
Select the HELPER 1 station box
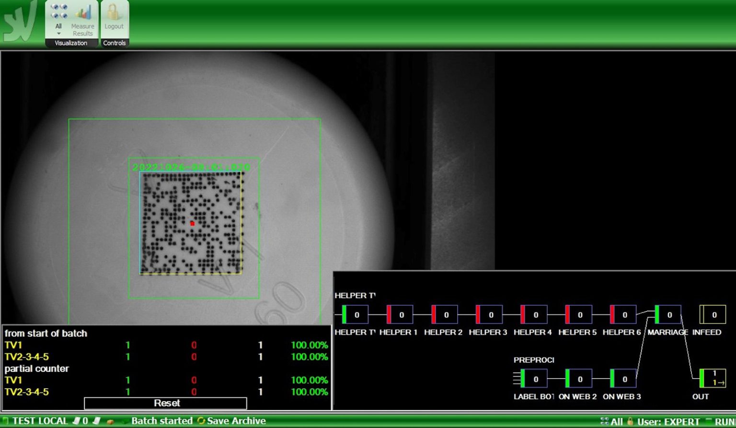(x=400, y=315)
